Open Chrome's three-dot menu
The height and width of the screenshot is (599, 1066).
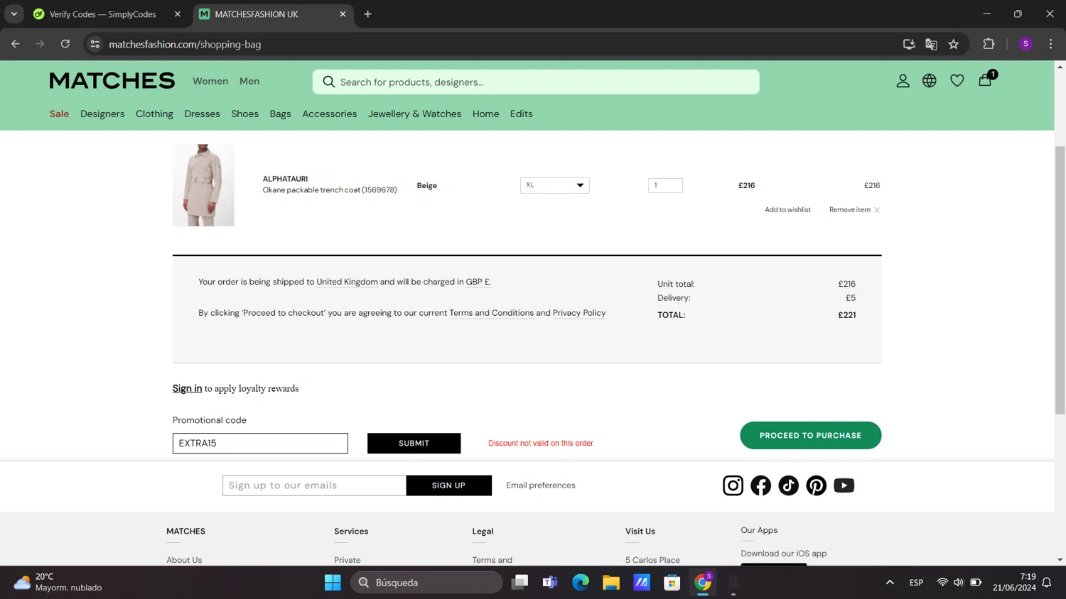point(1050,44)
